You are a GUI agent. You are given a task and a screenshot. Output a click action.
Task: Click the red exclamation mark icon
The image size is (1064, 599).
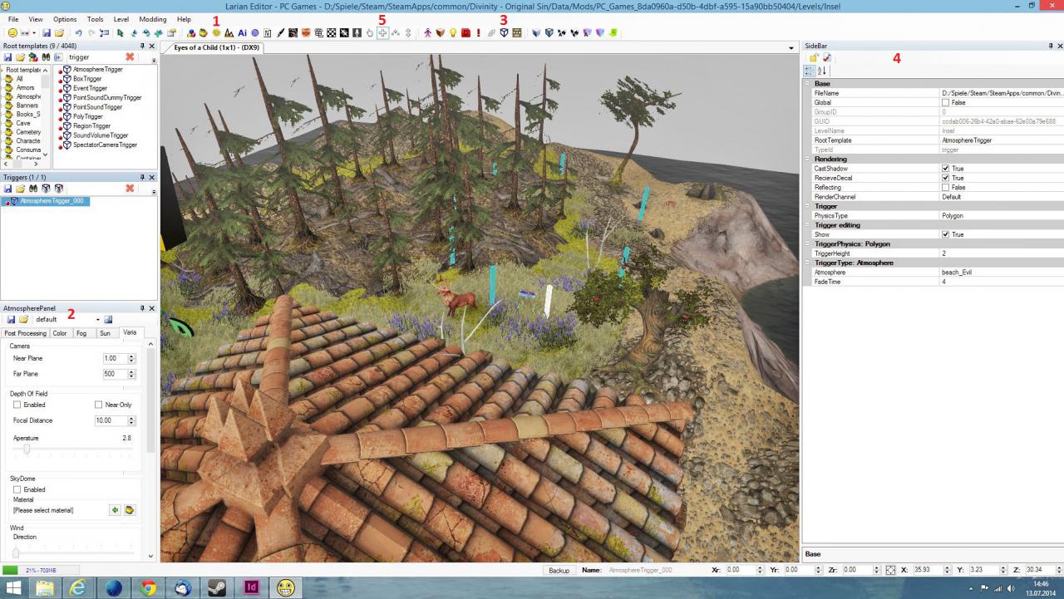[x=479, y=33]
